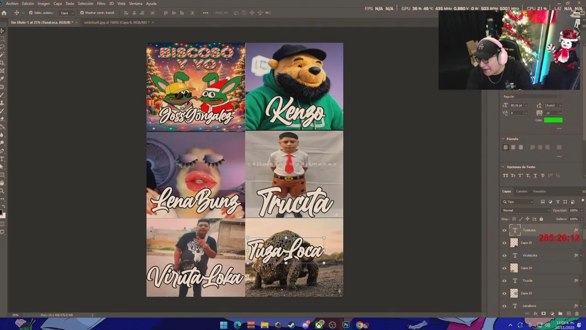Click the lock position icon
This screenshot has width=586, height=330.
pyautogui.click(x=527, y=219)
